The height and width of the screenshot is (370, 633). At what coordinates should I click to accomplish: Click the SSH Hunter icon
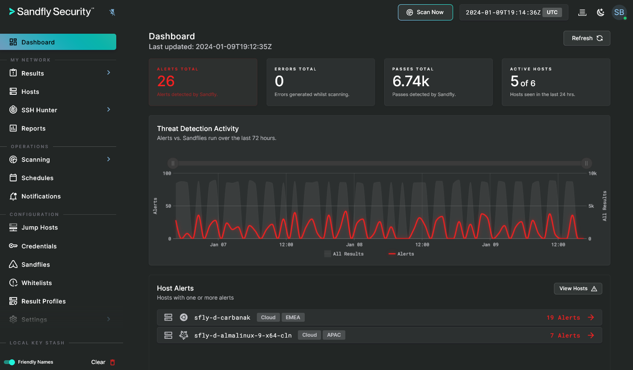click(x=13, y=110)
